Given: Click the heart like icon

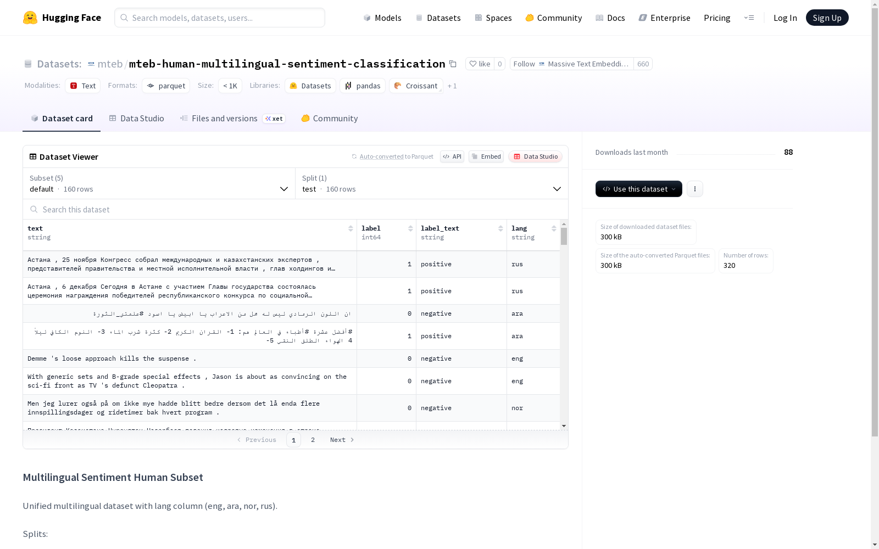Looking at the screenshot, I should tap(473, 64).
